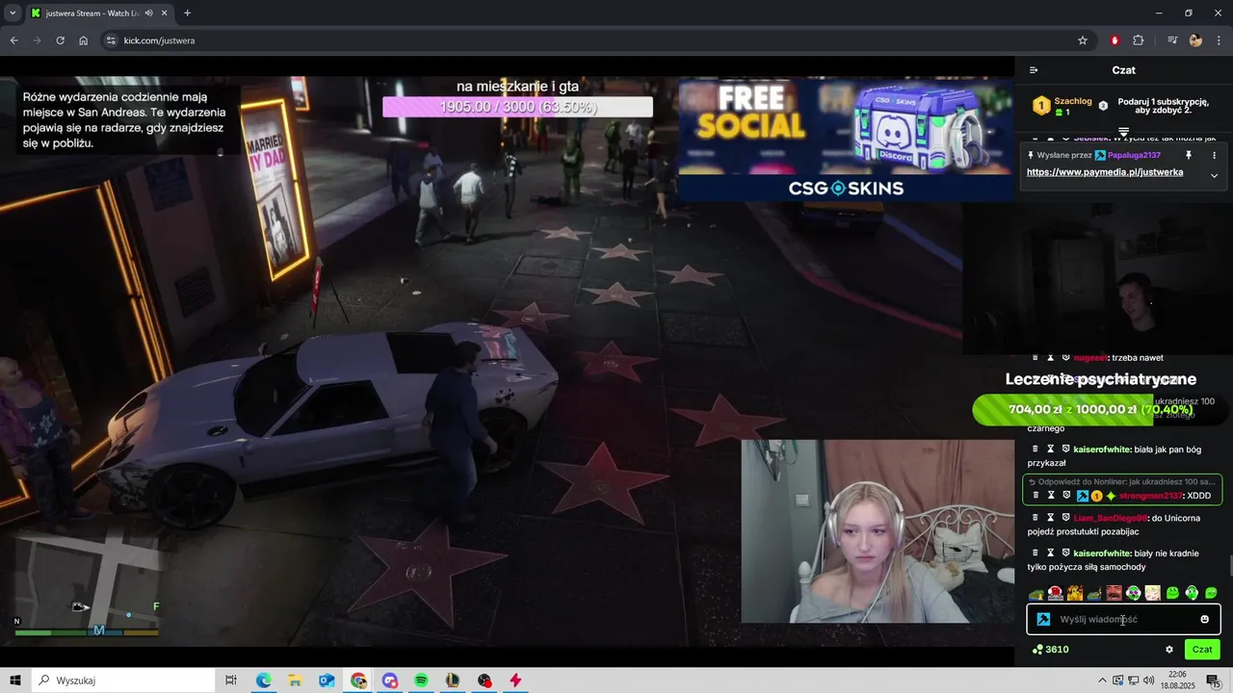The width and height of the screenshot is (1233, 693).
Task: Ban Liam_SanDiego98 with shield icon
Action: point(1066,518)
